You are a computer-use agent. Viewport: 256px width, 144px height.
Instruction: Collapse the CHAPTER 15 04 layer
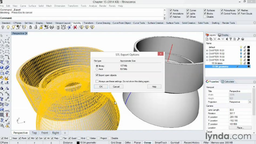pos(207,60)
